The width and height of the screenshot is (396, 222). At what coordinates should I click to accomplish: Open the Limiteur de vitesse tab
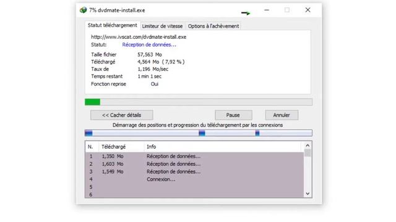pyautogui.click(x=162, y=26)
